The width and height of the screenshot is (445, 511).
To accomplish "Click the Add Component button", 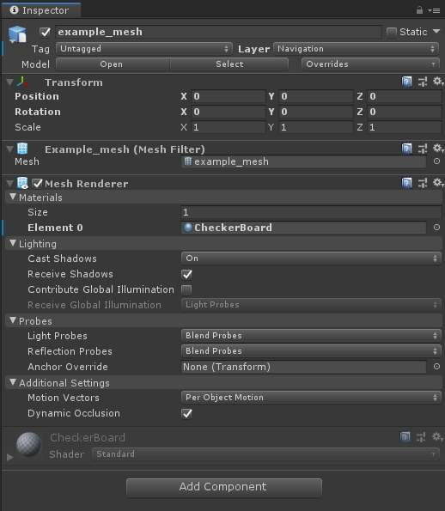I will click(224, 488).
